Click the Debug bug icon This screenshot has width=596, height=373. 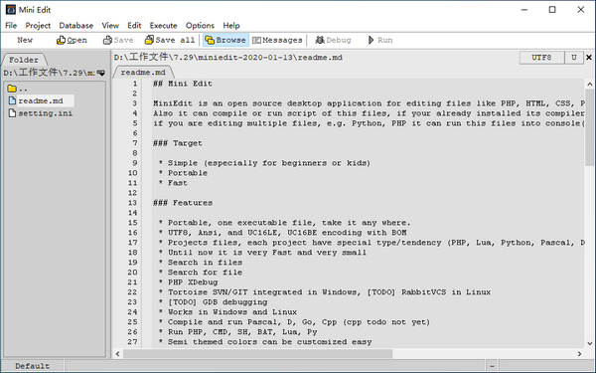click(320, 40)
